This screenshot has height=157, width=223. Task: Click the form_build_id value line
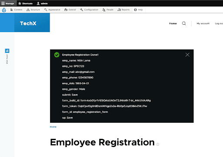pos(106,101)
